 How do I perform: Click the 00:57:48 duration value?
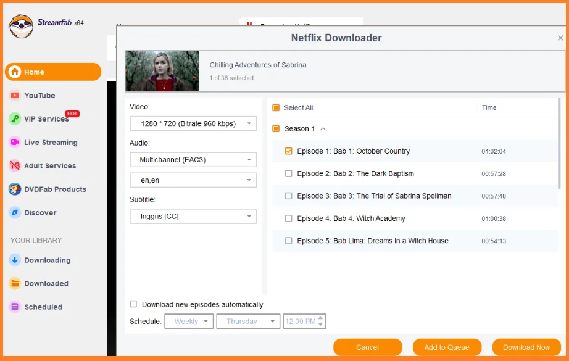click(494, 196)
